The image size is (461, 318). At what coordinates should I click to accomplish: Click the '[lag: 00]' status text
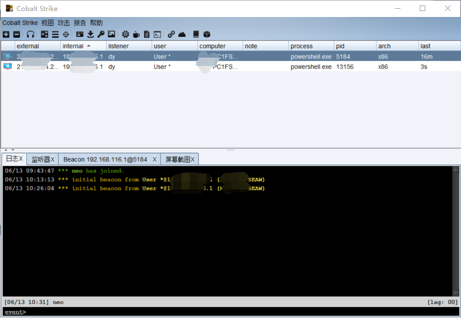[442, 302]
